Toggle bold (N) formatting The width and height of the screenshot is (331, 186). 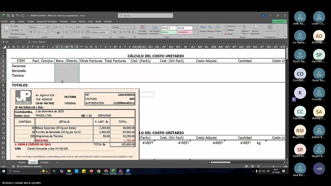(x=31, y=32)
